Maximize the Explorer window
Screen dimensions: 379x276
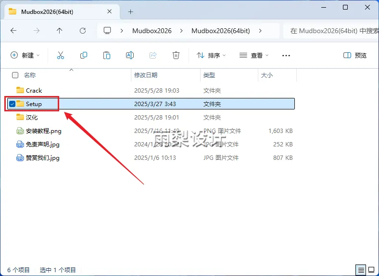tap(345, 7)
